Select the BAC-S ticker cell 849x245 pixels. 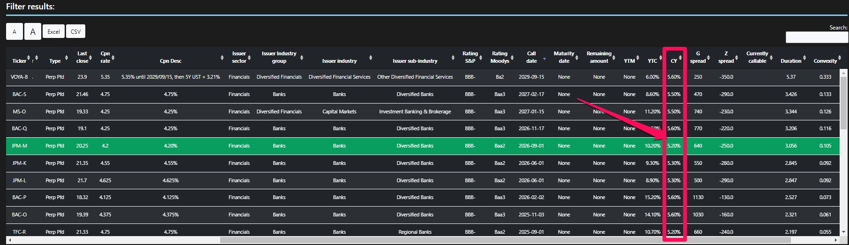[x=19, y=94]
